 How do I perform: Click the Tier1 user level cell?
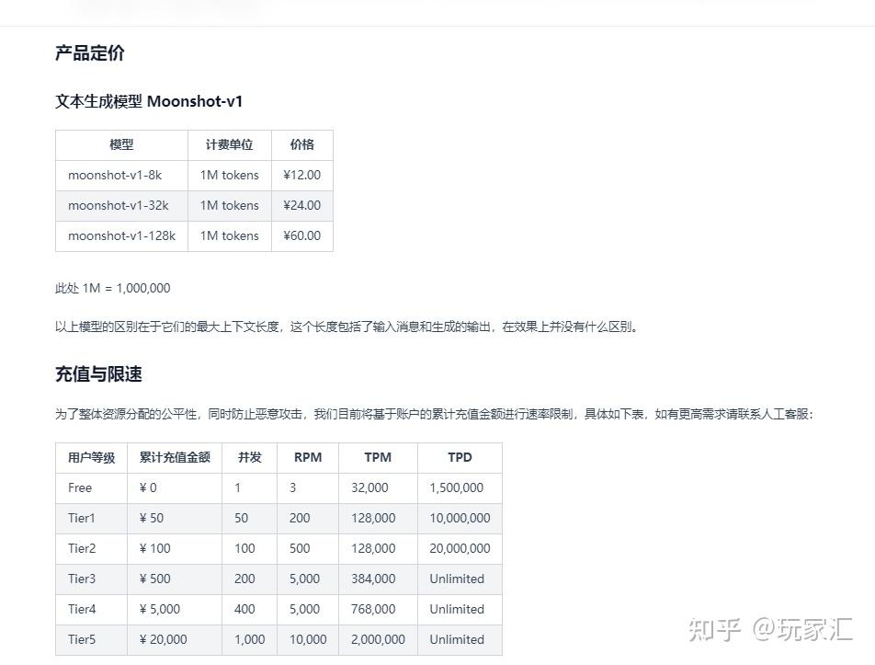(x=79, y=518)
